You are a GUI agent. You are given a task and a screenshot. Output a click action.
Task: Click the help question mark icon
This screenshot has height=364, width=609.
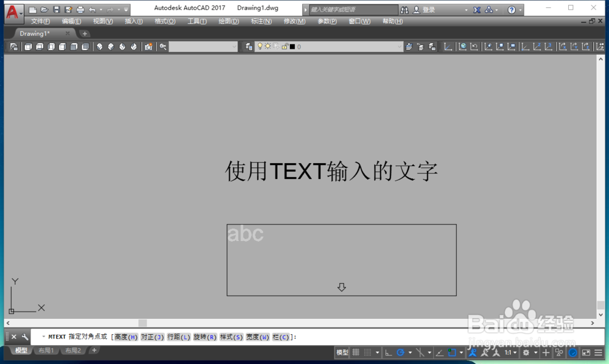tap(512, 10)
